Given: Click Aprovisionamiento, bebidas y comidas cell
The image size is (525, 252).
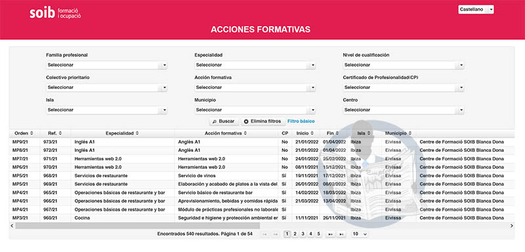Looking at the screenshot, I should (226, 201).
